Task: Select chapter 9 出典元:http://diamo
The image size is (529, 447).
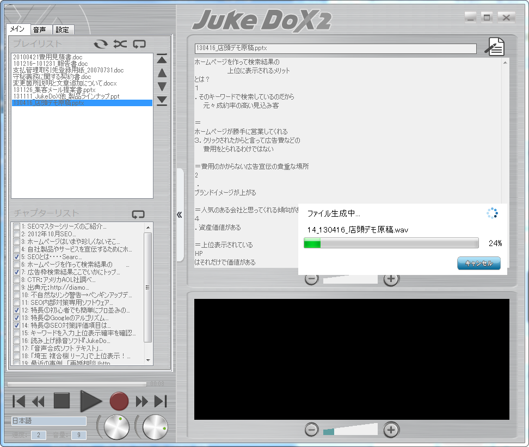Action: point(56,287)
